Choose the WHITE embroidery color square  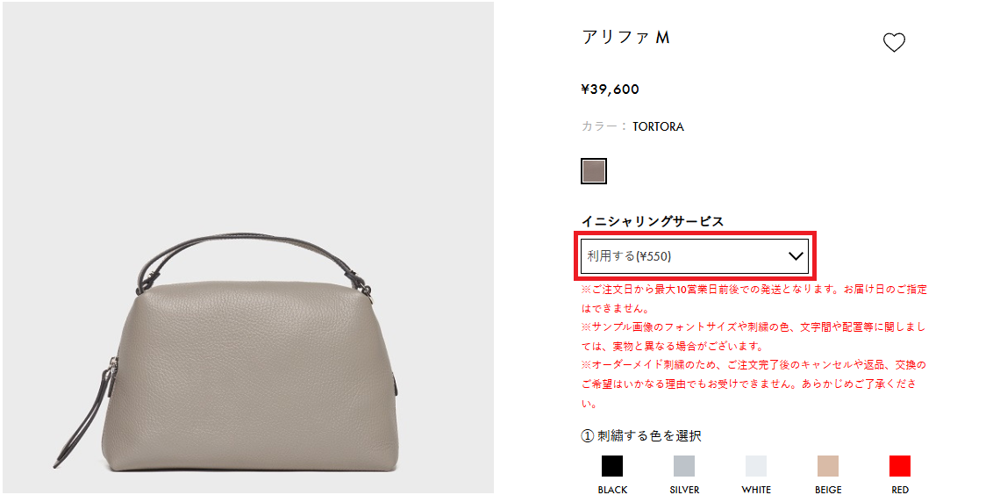[756, 466]
